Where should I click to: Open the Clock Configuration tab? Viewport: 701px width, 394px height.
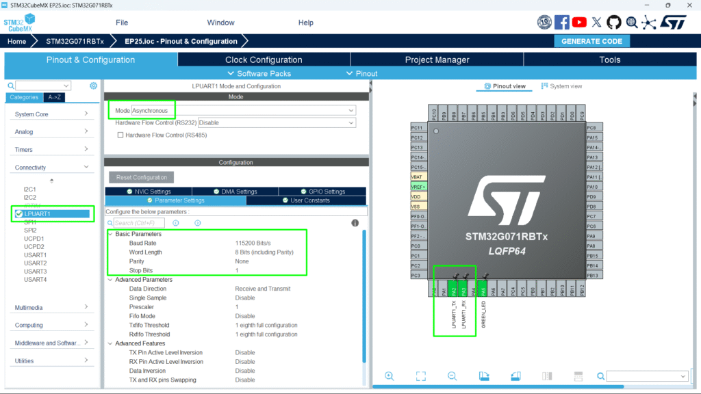click(x=264, y=60)
